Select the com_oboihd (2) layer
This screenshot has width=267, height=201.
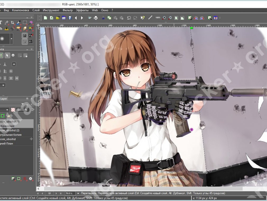point(17,133)
